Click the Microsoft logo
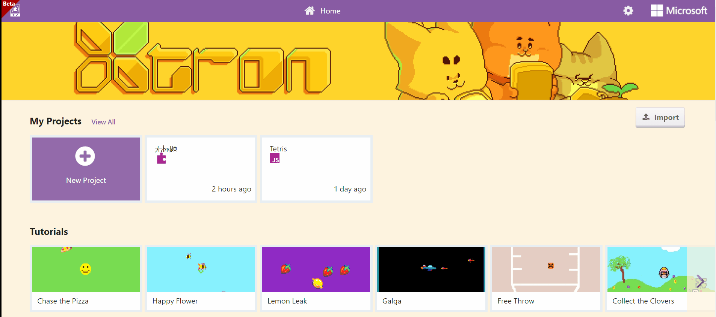 (x=679, y=11)
